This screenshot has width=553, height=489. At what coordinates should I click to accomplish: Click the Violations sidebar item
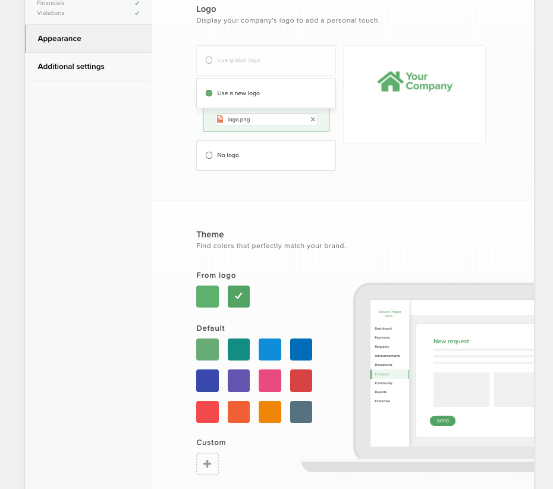click(x=51, y=12)
